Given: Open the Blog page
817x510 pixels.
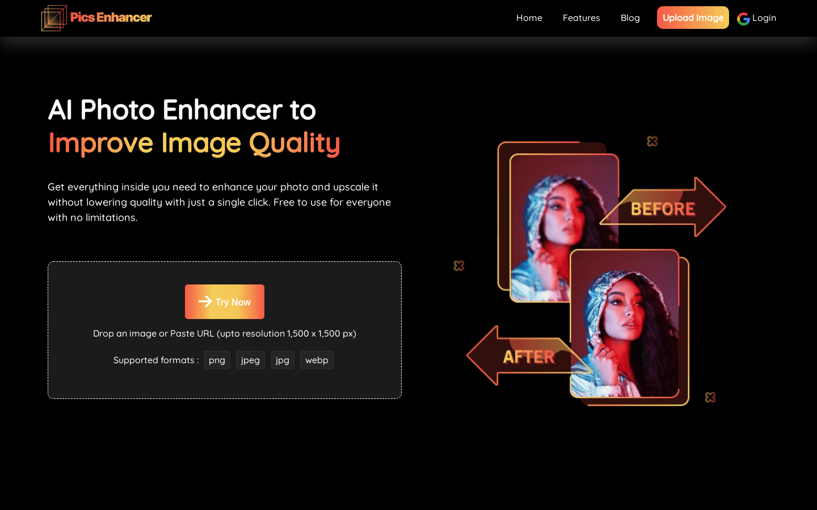Looking at the screenshot, I should click(630, 18).
